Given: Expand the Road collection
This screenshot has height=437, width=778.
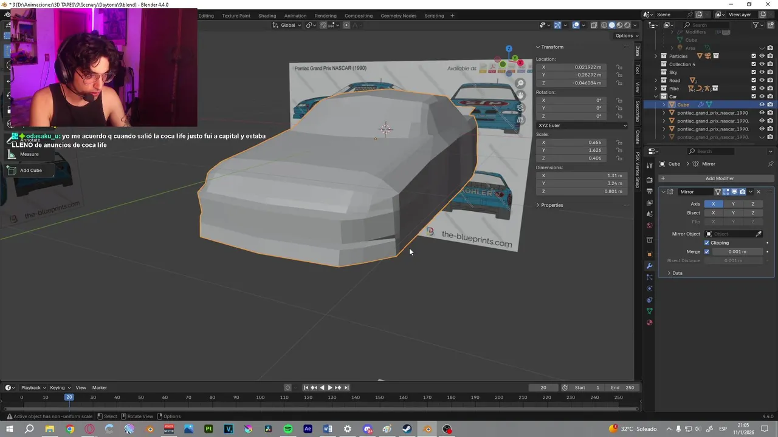Looking at the screenshot, I should pyautogui.click(x=656, y=80).
